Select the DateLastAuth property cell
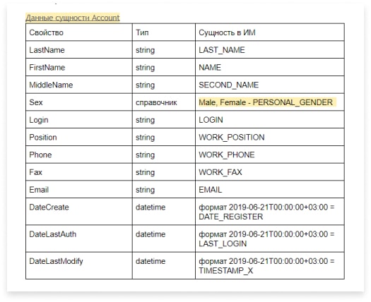The width and height of the screenshot is (371, 302). coord(79,238)
